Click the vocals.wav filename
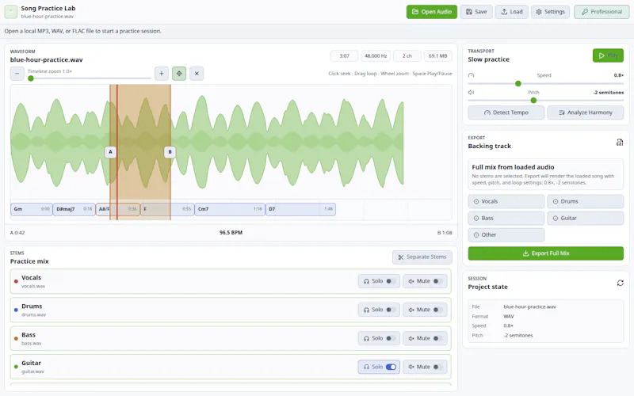 pyautogui.click(x=33, y=286)
